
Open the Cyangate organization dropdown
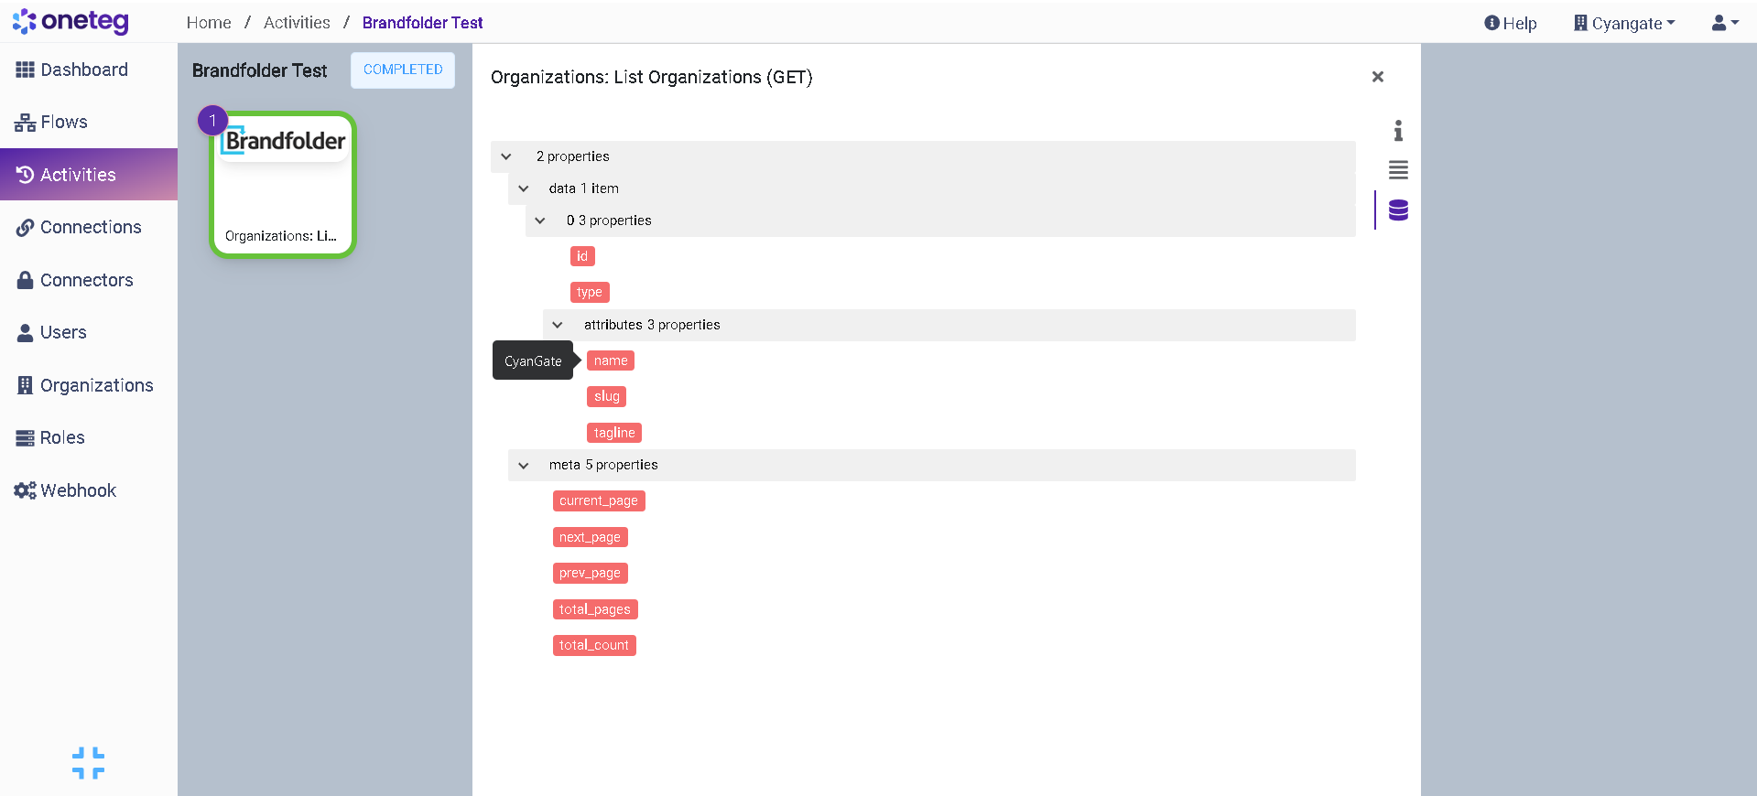click(x=1624, y=23)
